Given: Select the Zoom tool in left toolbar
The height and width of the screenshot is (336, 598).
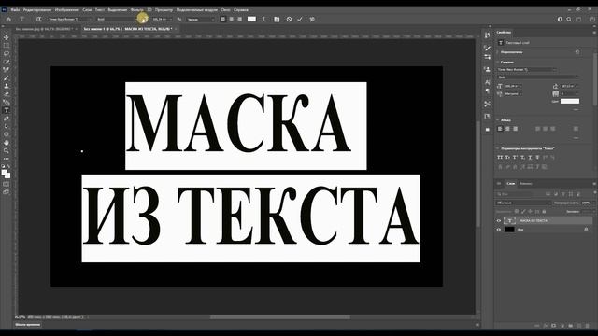Looking at the screenshot, I should (x=7, y=151).
